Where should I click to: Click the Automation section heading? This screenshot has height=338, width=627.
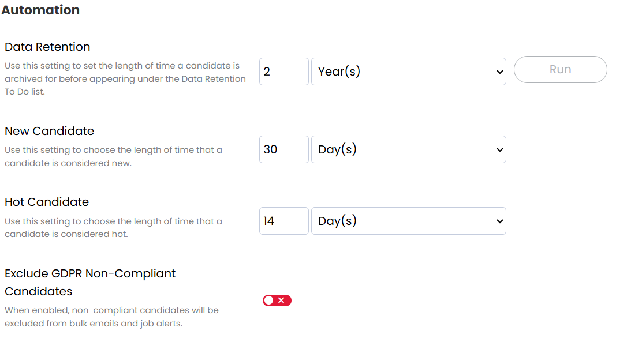(41, 10)
